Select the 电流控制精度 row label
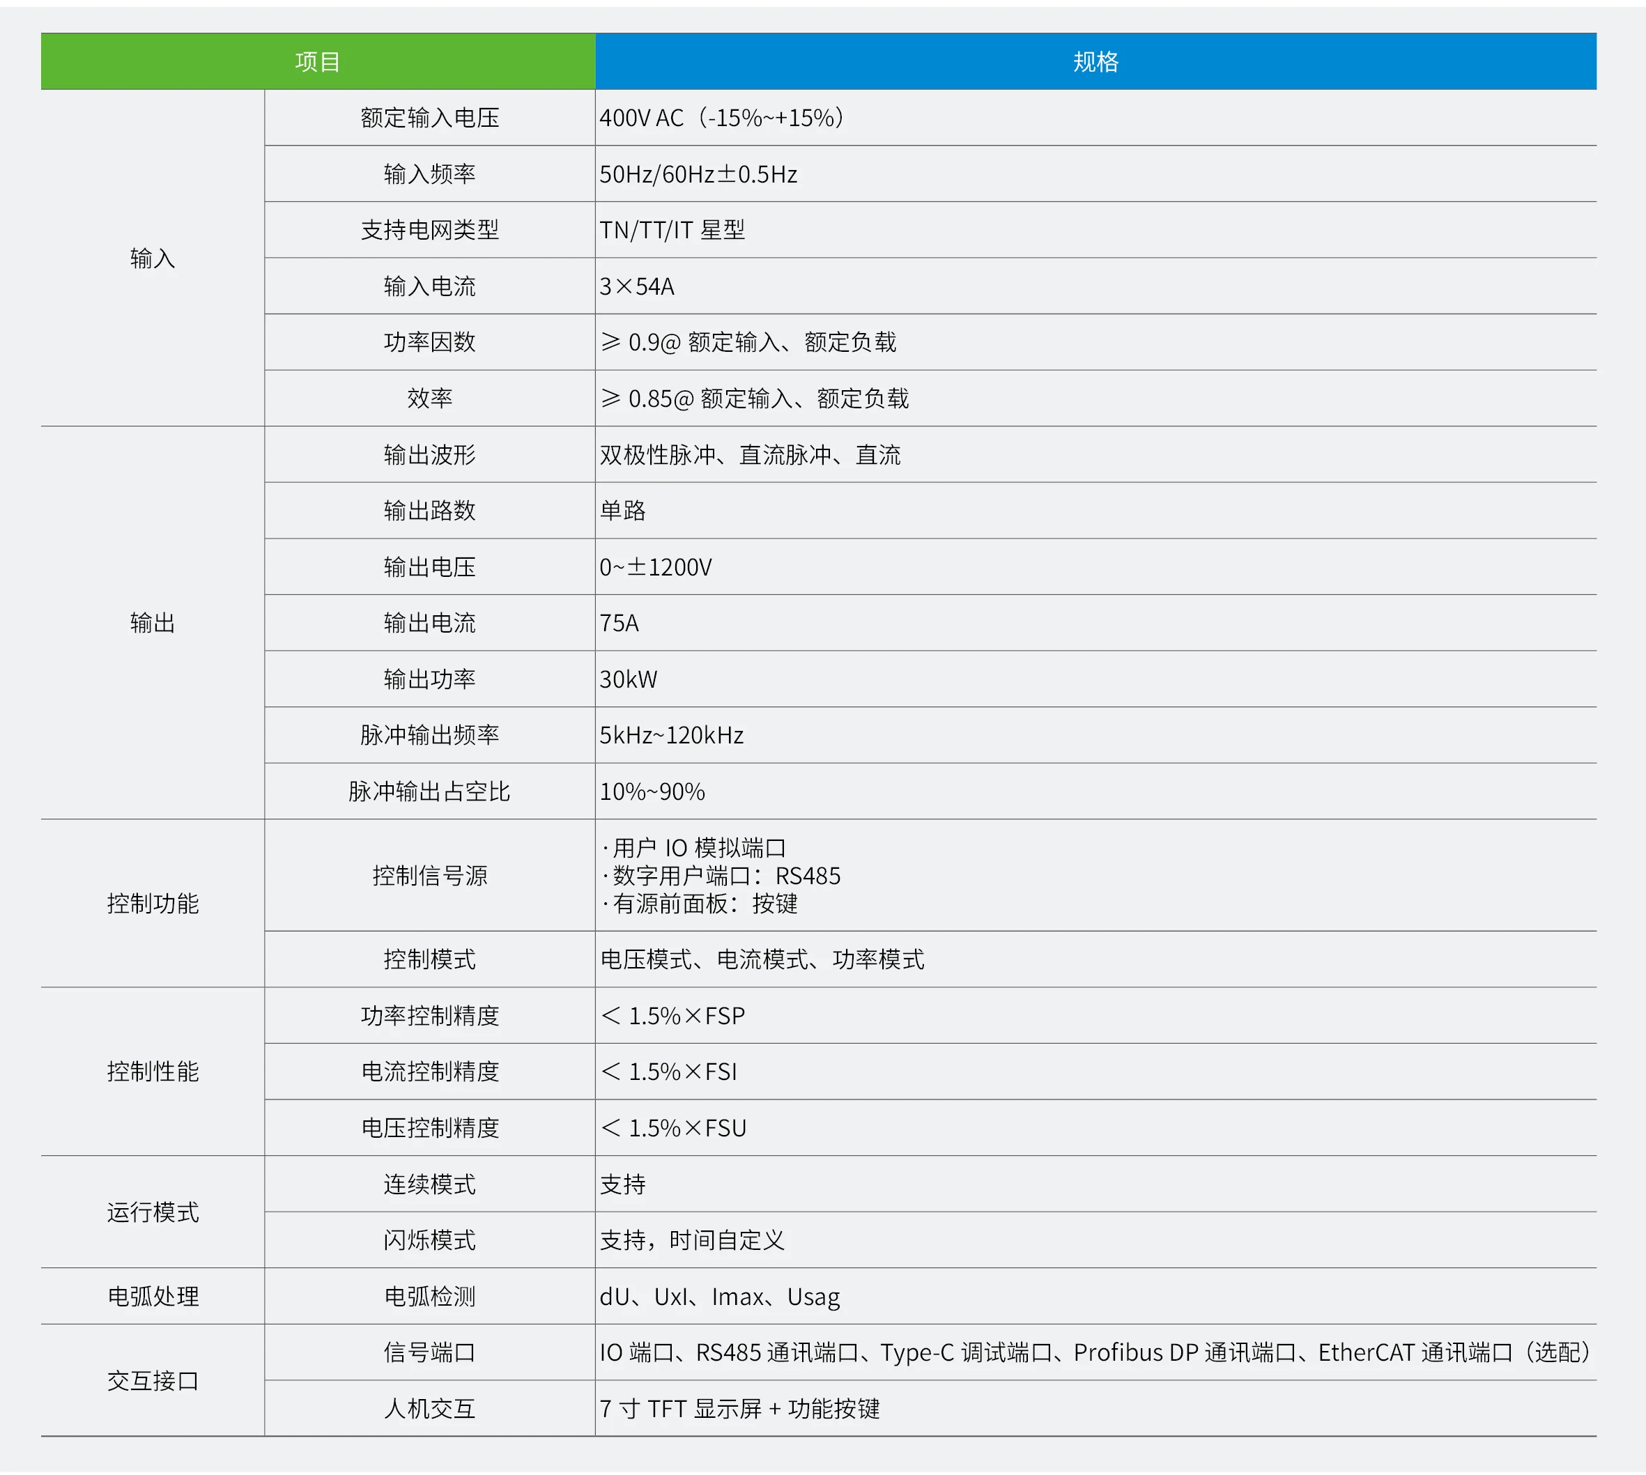This screenshot has height=1475, width=1646. pos(429,1072)
